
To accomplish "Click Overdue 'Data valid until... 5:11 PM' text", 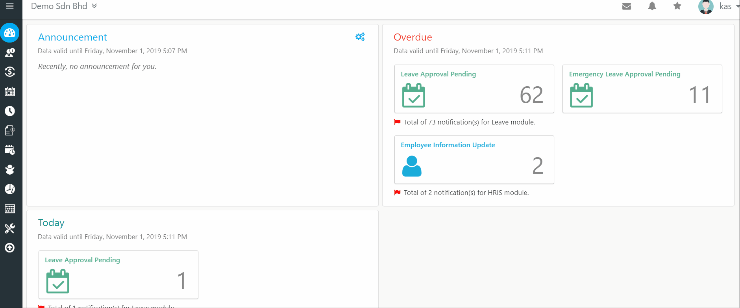I will click(468, 51).
